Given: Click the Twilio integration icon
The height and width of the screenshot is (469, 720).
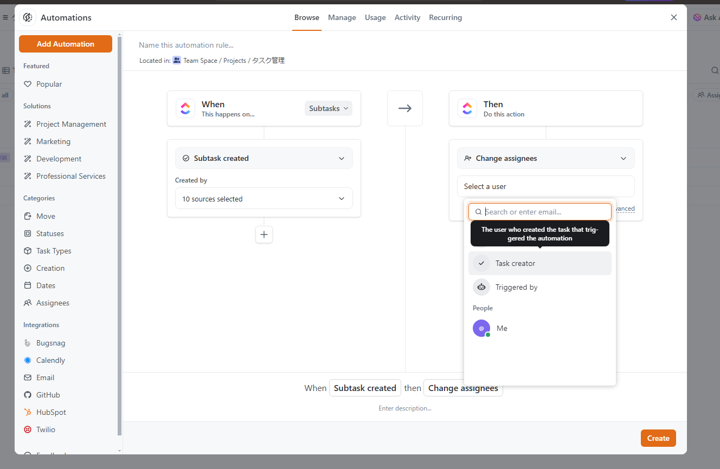Looking at the screenshot, I should click(x=28, y=429).
